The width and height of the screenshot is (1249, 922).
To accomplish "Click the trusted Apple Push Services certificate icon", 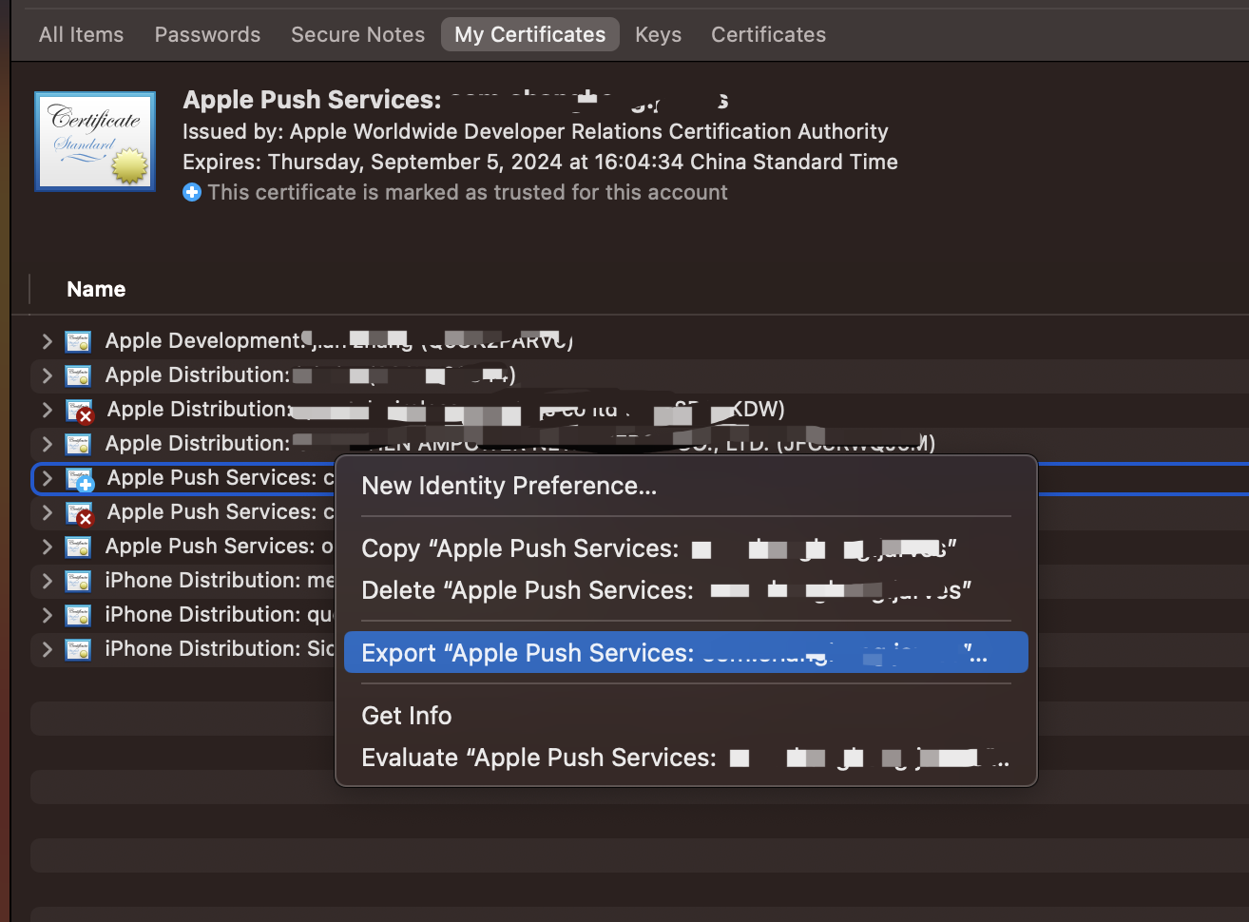I will (80, 479).
